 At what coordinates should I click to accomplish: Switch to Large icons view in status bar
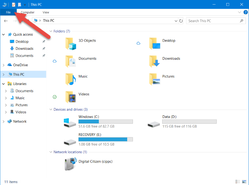tap(244, 182)
